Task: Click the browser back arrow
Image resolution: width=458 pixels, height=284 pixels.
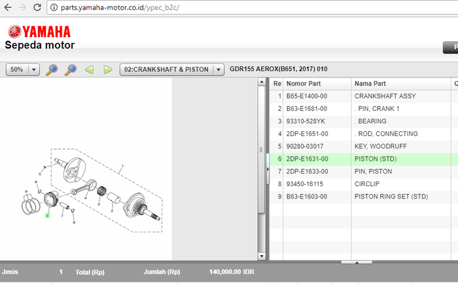Action: [x=7, y=8]
